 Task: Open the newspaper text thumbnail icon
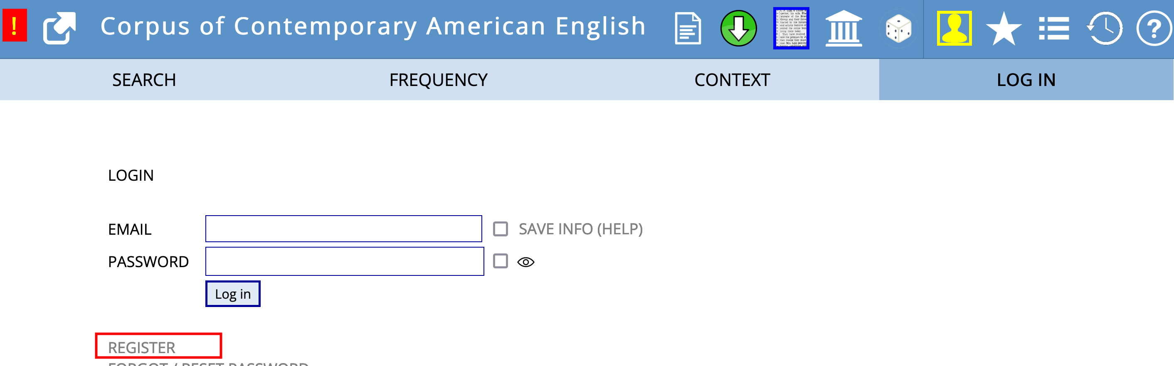pos(791,28)
